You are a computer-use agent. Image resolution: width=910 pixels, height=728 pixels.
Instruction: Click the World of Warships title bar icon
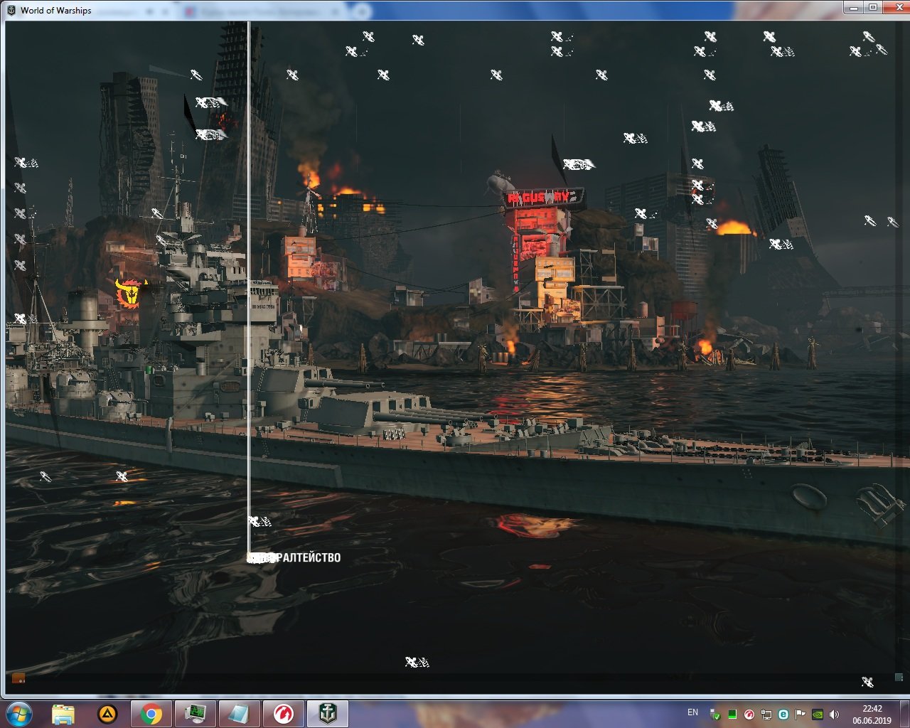point(11,10)
